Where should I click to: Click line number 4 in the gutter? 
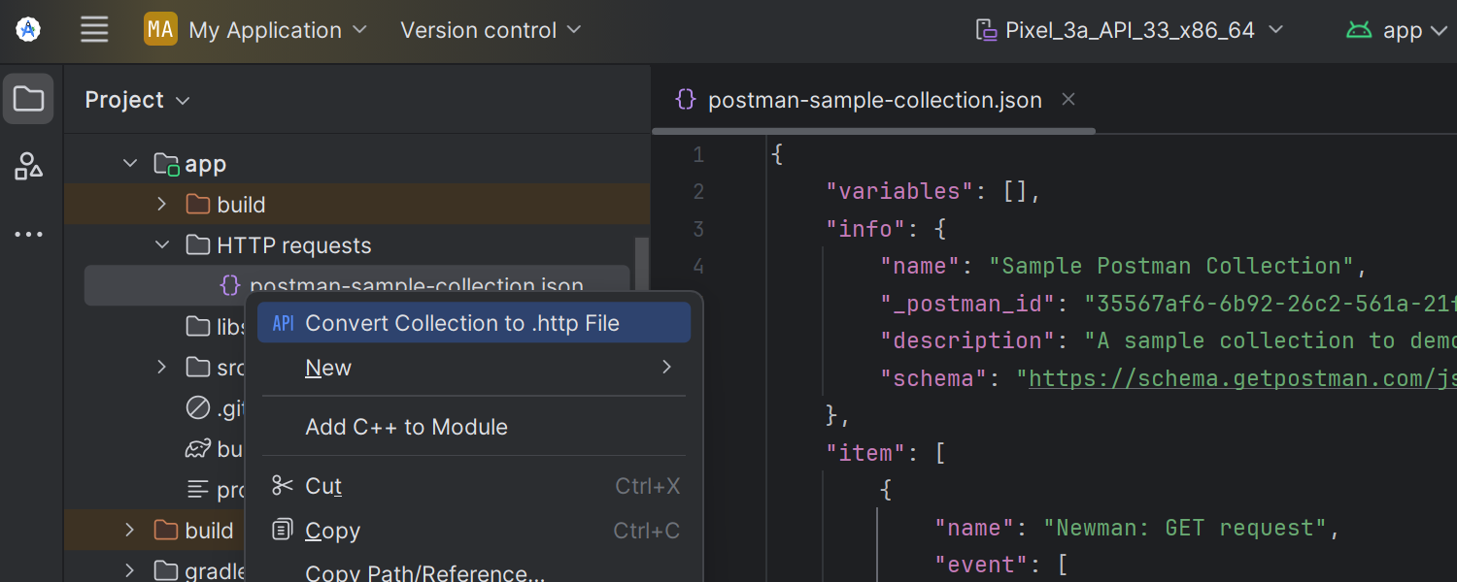(x=699, y=266)
